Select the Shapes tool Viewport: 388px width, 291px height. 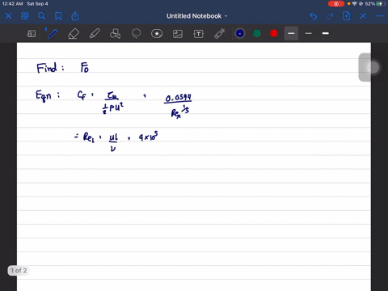(116, 34)
